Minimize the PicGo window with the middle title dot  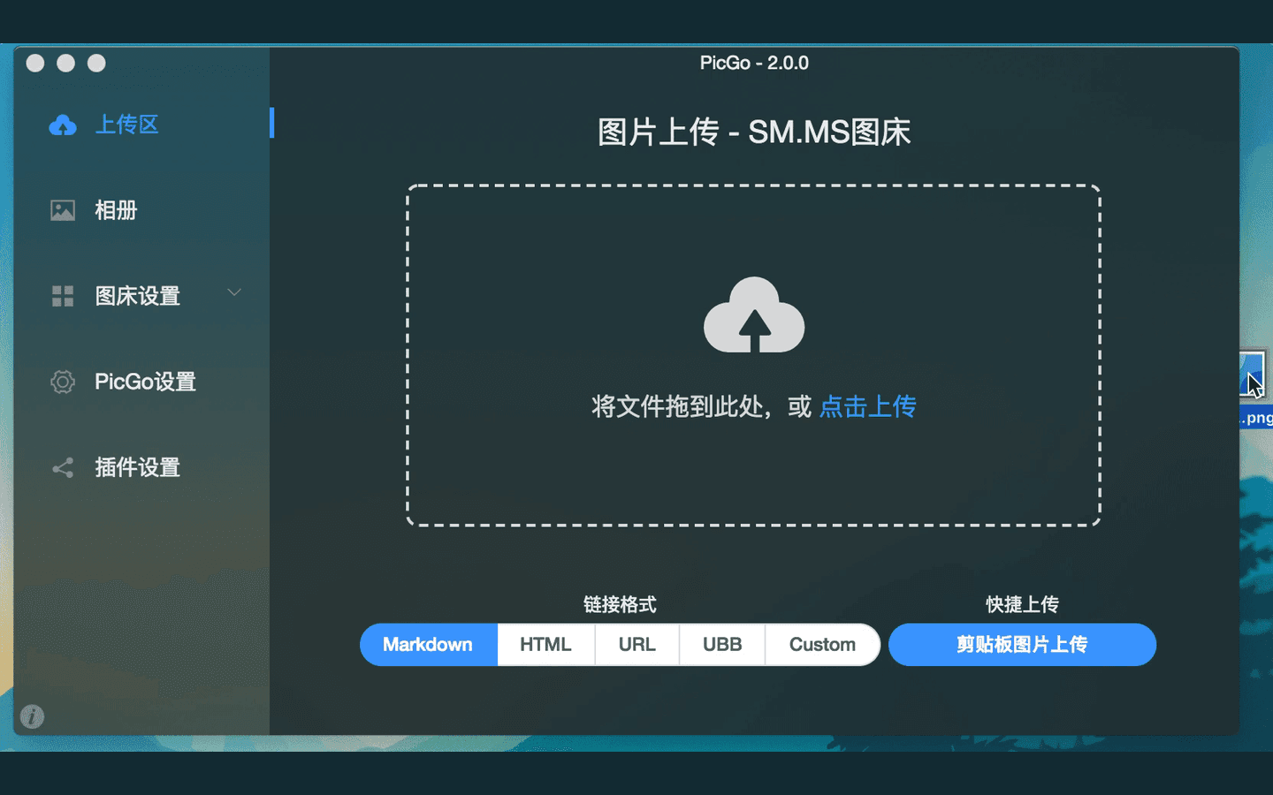coord(65,63)
